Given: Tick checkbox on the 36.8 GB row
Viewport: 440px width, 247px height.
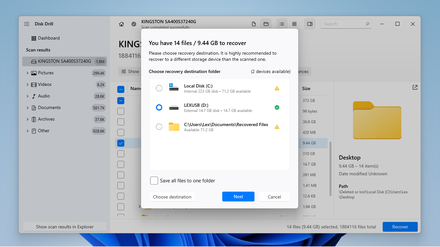Looking at the screenshot, I should (121, 122).
